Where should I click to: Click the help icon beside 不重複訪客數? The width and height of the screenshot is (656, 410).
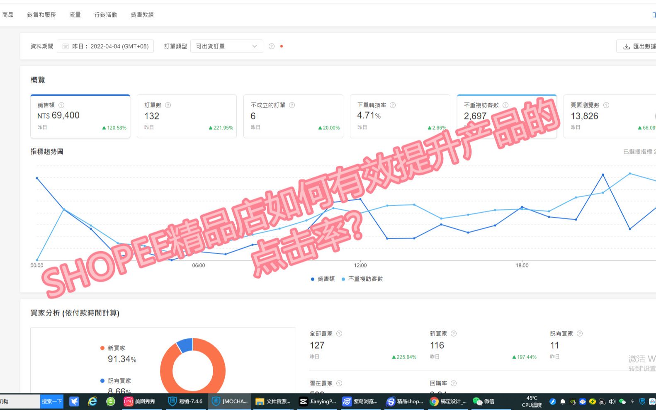pos(505,105)
